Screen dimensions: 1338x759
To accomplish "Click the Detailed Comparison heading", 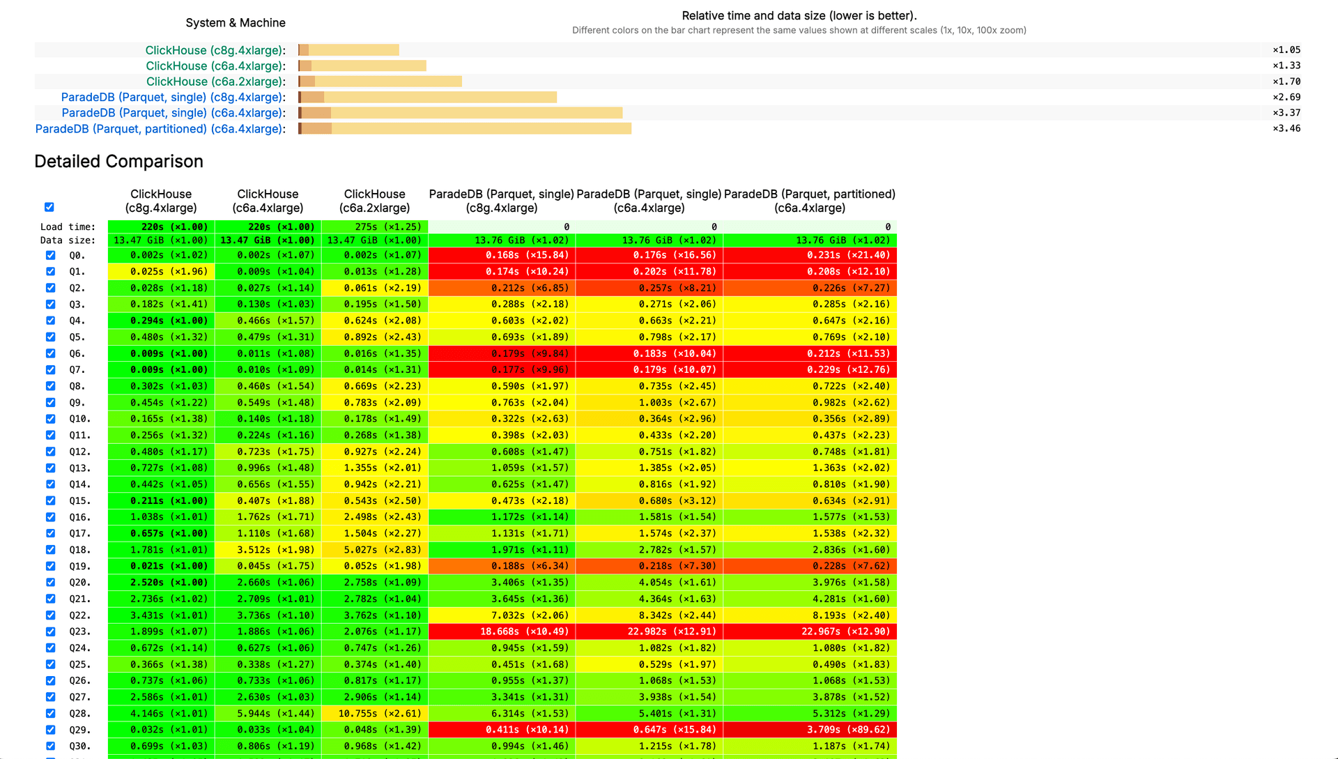I will pos(118,161).
